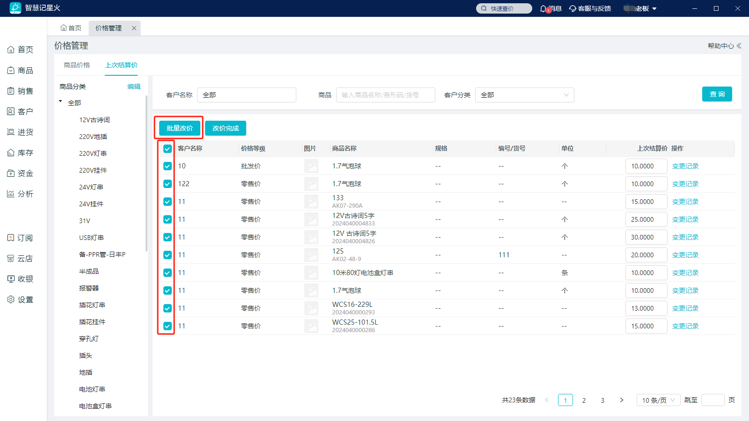Image resolution: width=749 pixels, height=421 pixels.
Task: Click product image for WCS16-229L
Action: (311, 308)
